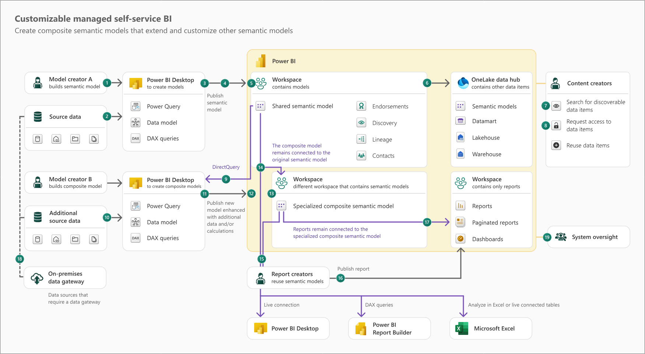Toggle the Discovery eye icon
The height and width of the screenshot is (354, 645).
click(x=361, y=122)
